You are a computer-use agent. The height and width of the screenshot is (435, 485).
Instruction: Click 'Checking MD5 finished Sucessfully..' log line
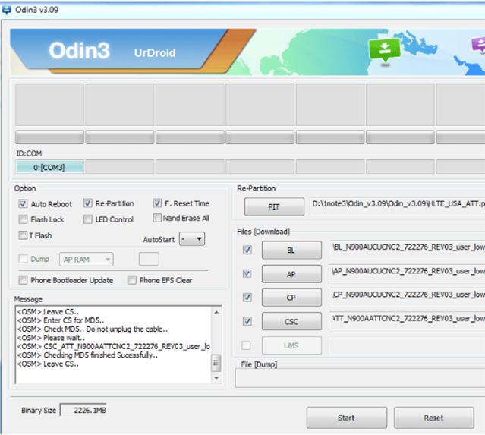click(87, 355)
